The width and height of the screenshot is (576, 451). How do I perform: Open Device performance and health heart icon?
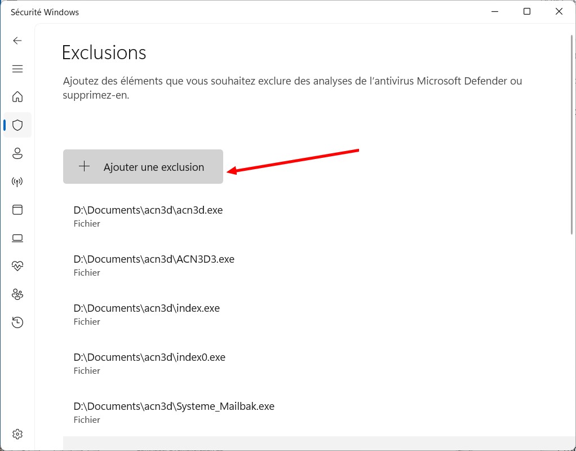coord(17,266)
